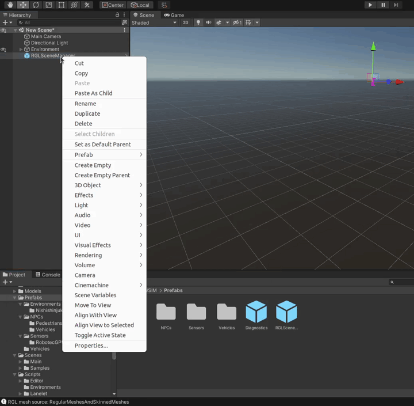Toggle Environment visibility eye icon
414x406 pixels.
(3, 50)
